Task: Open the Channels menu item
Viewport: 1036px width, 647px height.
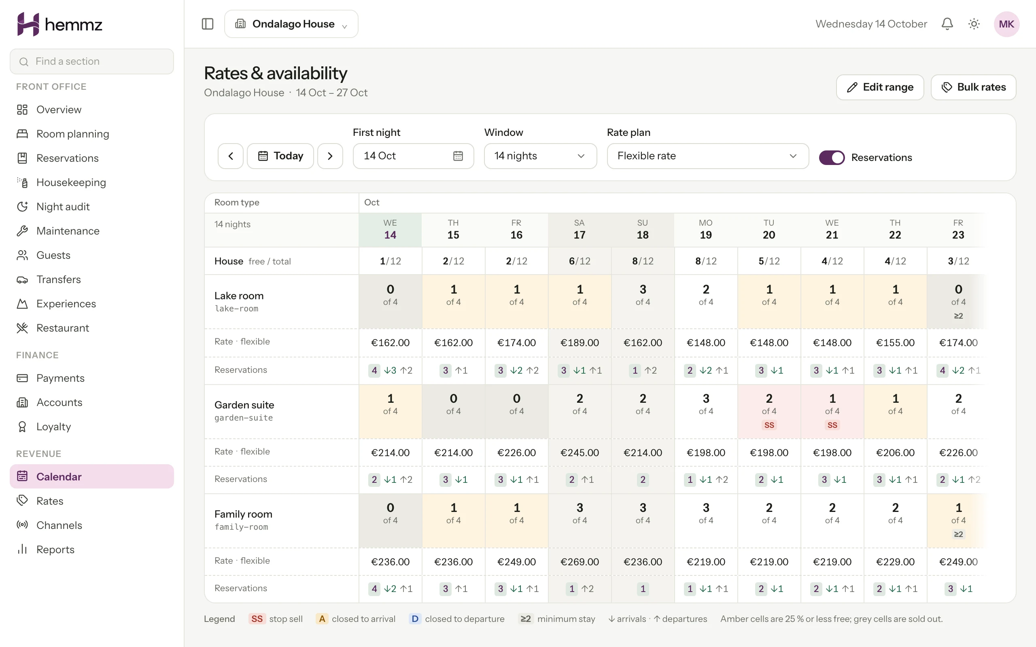Action: point(91,525)
